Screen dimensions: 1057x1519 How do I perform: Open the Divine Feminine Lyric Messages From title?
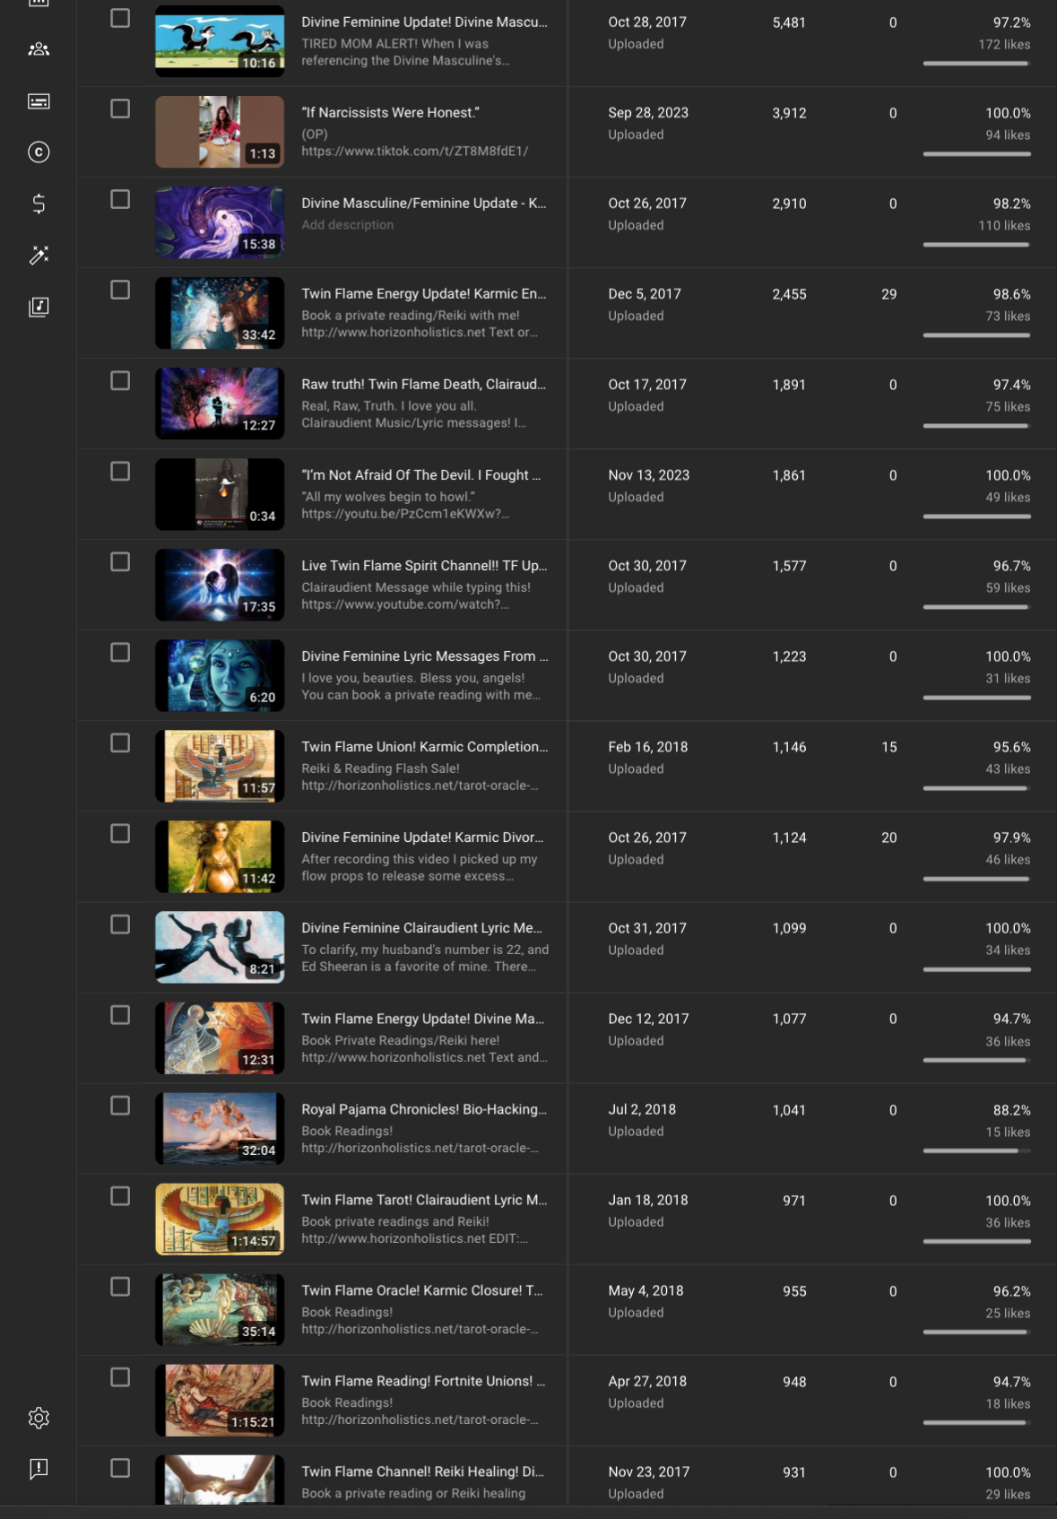coord(425,656)
